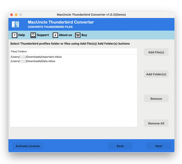Open the Buy text label

point(84,35)
